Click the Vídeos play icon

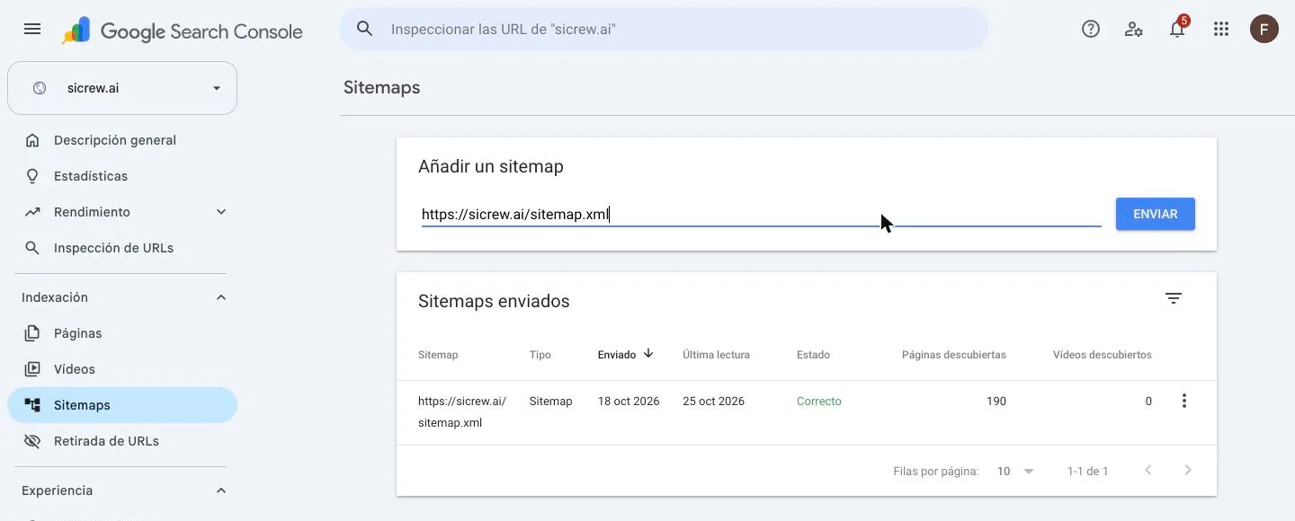(x=32, y=369)
